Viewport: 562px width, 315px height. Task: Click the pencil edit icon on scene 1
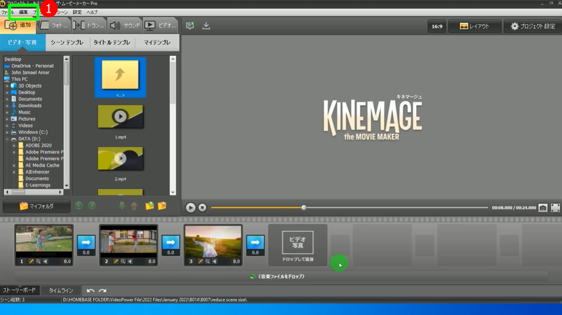[31, 261]
